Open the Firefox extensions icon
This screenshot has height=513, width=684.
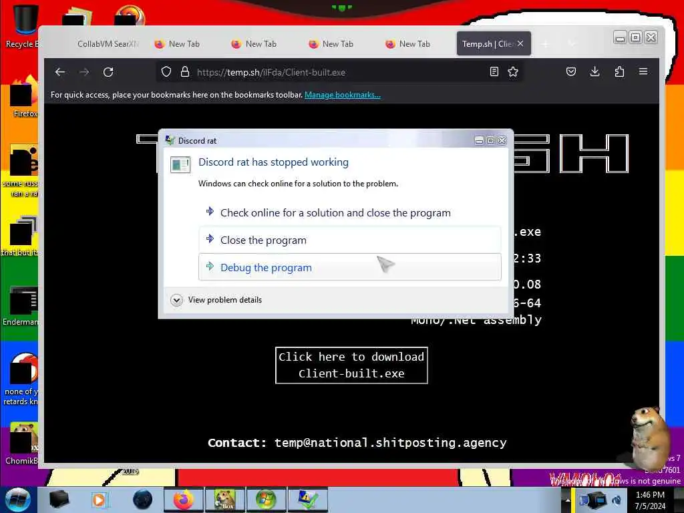pyautogui.click(x=619, y=71)
